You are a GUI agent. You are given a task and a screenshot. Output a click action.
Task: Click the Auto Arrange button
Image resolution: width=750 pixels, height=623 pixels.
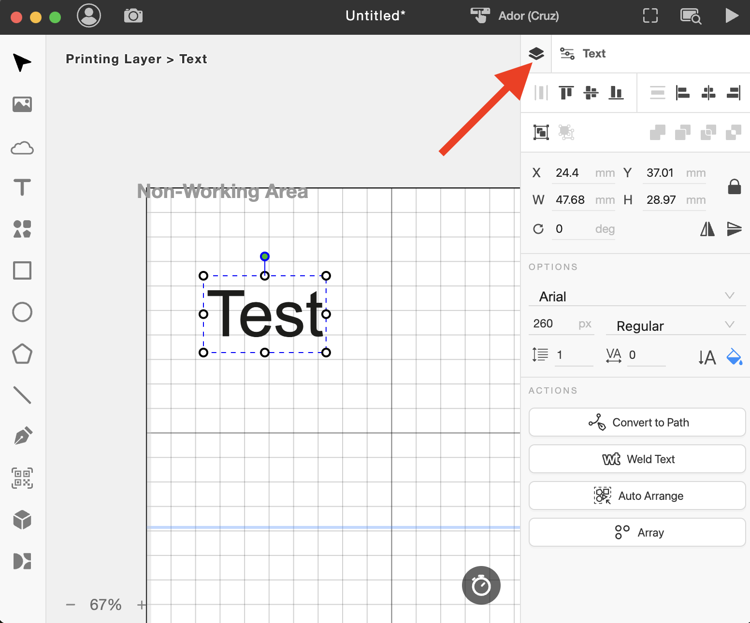click(x=637, y=496)
